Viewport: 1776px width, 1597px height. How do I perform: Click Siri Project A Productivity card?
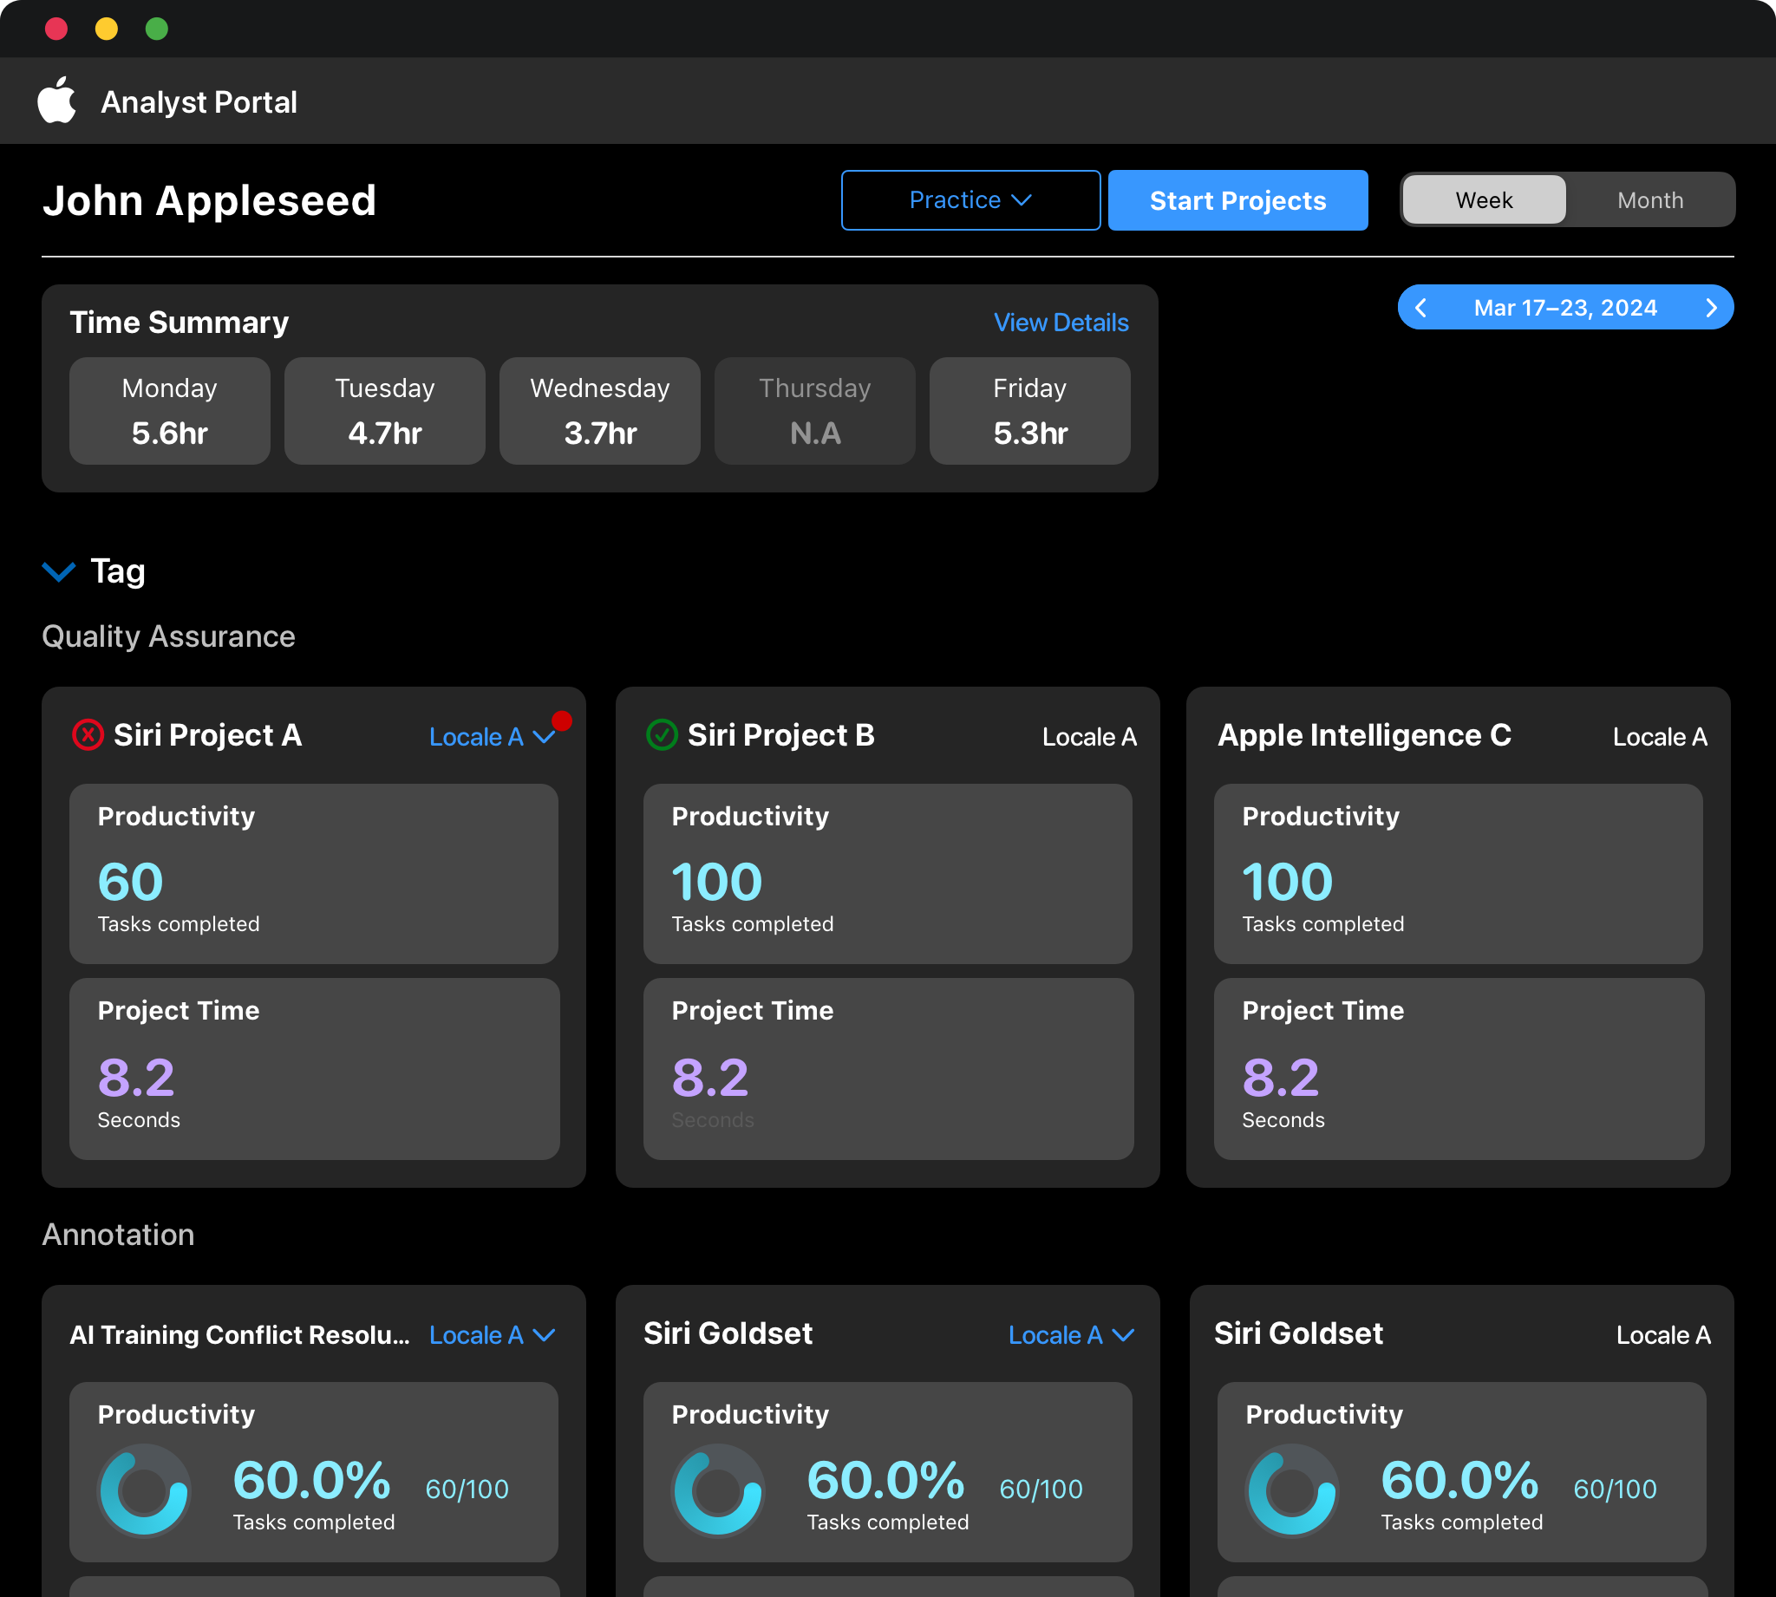(313, 874)
